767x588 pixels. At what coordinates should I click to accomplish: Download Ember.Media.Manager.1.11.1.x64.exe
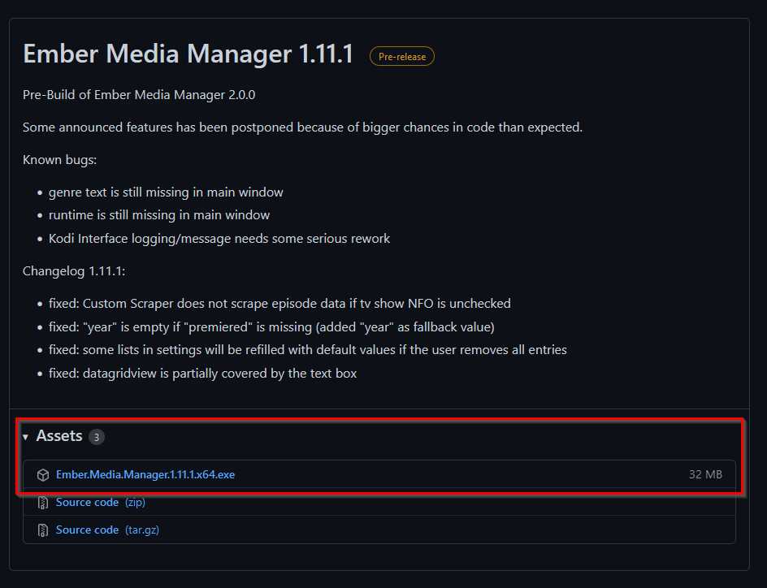click(145, 474)
